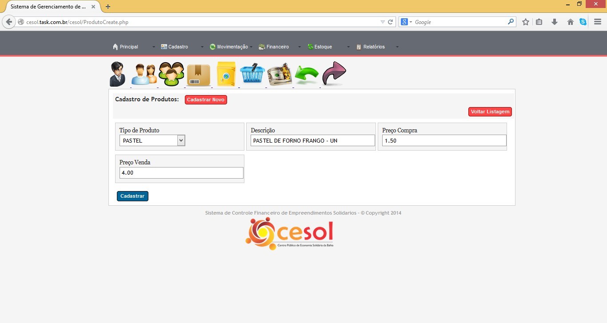Screen dimensions: 607x323
Task: Open the Tipo de Produto dropdown
Action: [x=152, y=141]
